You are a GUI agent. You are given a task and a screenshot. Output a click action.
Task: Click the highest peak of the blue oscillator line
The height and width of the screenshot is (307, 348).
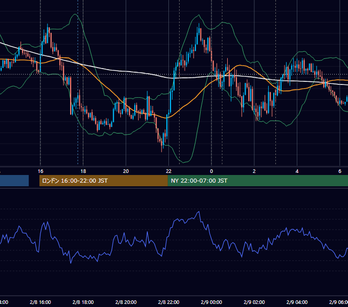(199, 212)
